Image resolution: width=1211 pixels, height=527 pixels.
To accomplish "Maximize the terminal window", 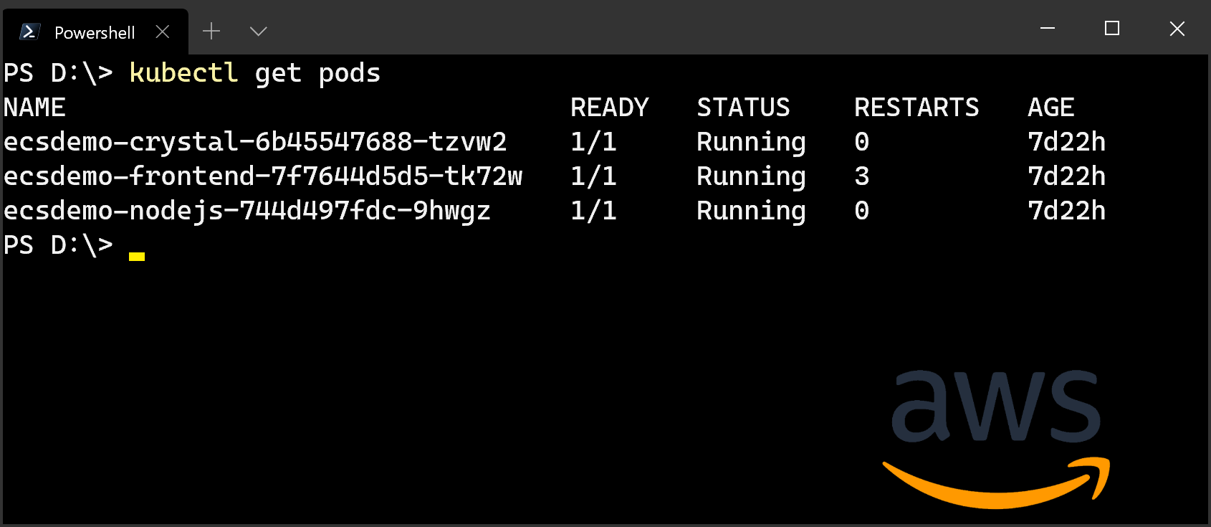I will pos(1112,28).
